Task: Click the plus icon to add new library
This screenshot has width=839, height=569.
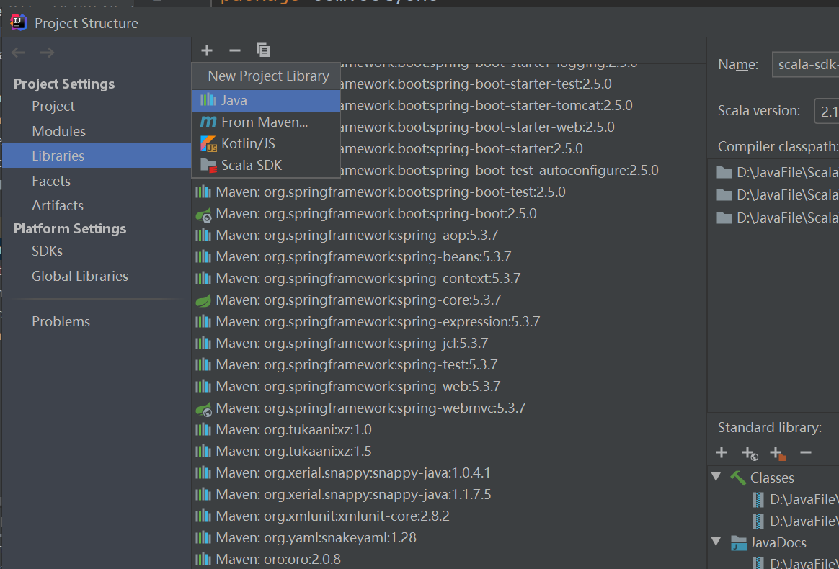Action: pyautogui.click(x=207, y=50)
